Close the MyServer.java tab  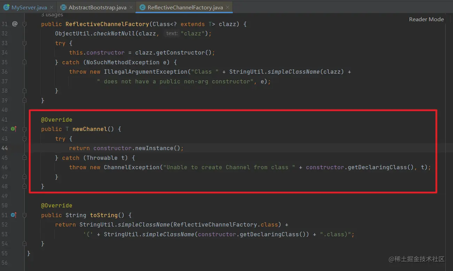coord(51,7)
